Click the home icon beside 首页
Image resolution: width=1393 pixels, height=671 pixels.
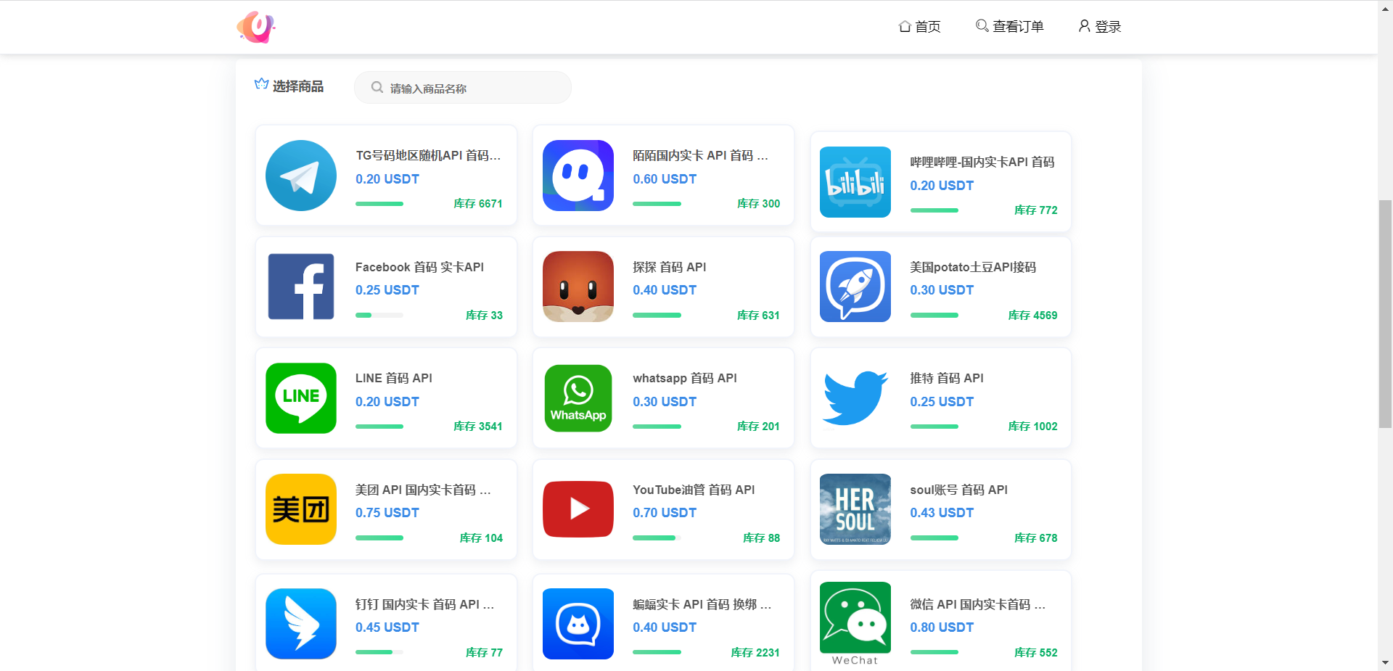905,26
